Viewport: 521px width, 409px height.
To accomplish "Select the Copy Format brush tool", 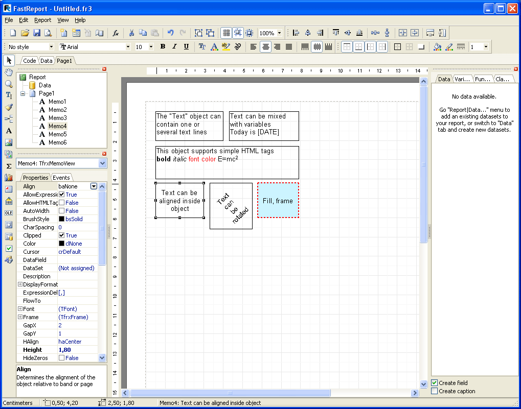I will [9, 107].
